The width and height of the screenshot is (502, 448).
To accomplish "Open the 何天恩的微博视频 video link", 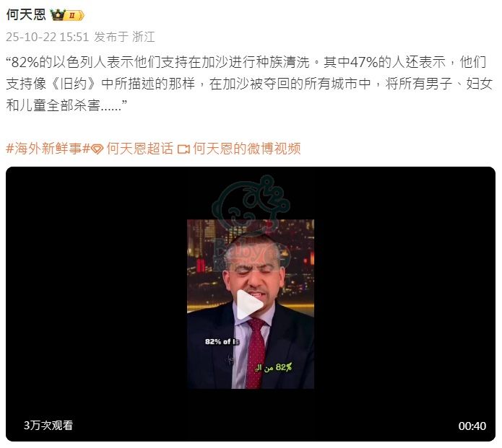I will tap(247, 149).
